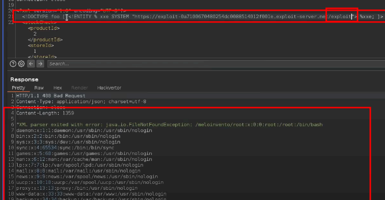Click the storeId value 1

(35, 51)
